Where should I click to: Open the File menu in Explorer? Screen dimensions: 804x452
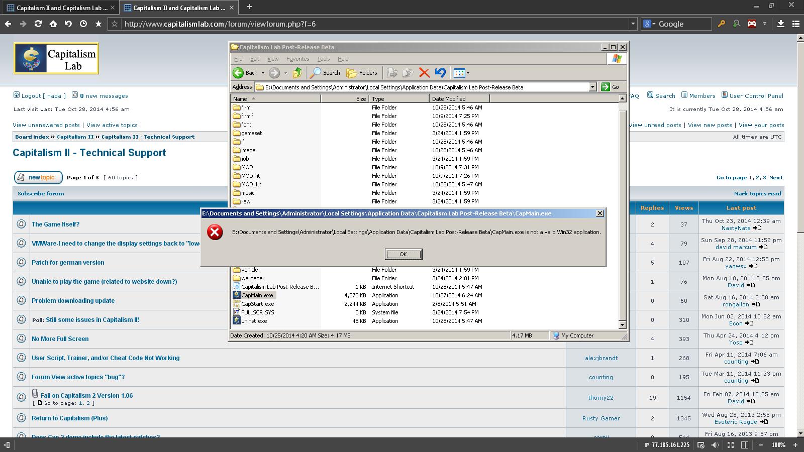(x=238, y=59)
